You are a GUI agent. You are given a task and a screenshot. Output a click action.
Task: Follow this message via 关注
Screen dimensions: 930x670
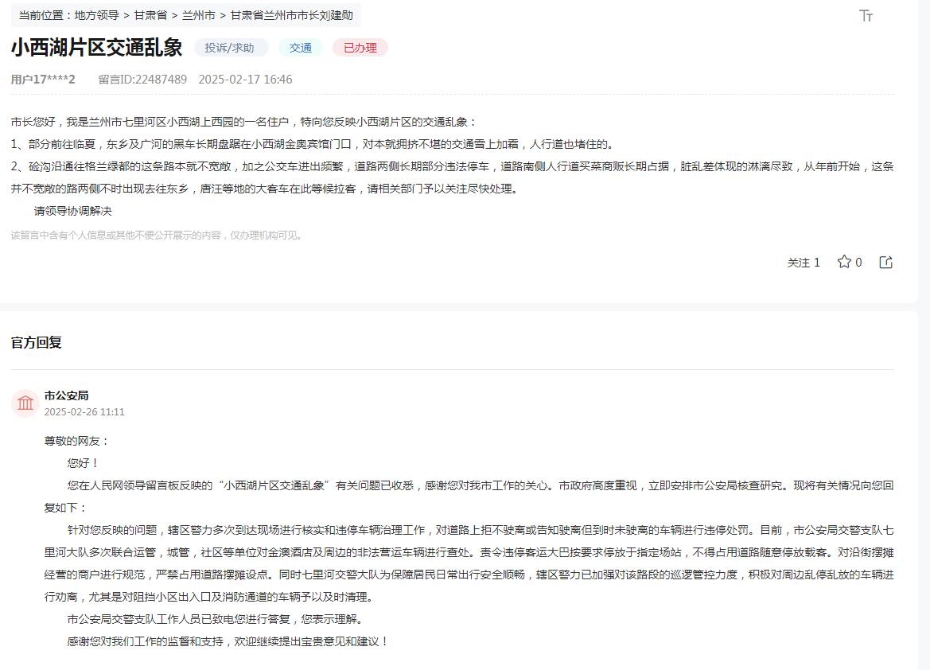click(803, 263)
